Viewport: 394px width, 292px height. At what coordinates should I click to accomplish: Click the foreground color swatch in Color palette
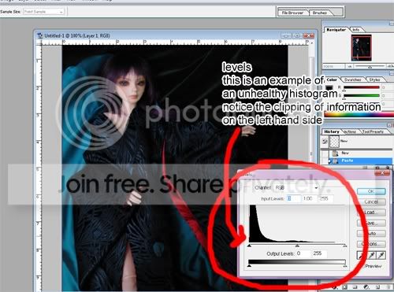329,87
